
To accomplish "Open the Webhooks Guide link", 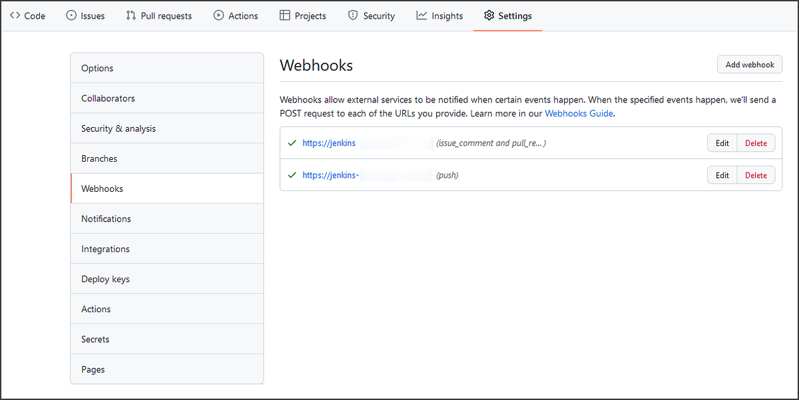I will click(578, 113).
